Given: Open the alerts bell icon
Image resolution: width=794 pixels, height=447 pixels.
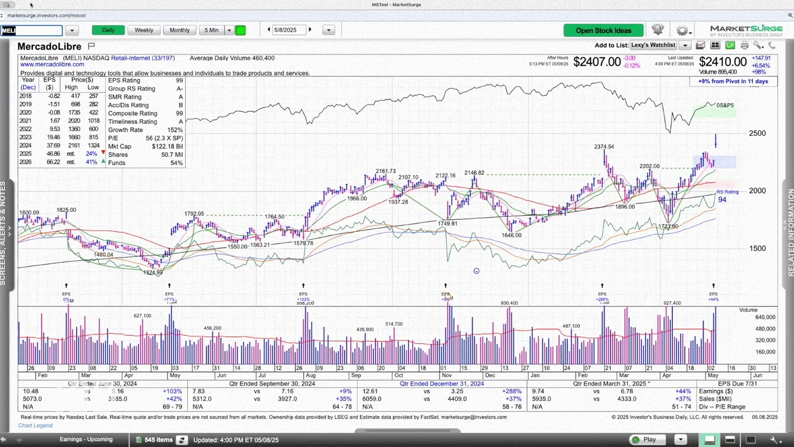Looking at the screenshot, I should click(x=657, y=30).
